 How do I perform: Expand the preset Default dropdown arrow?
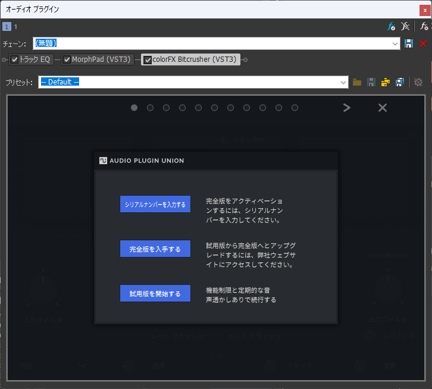343,82
